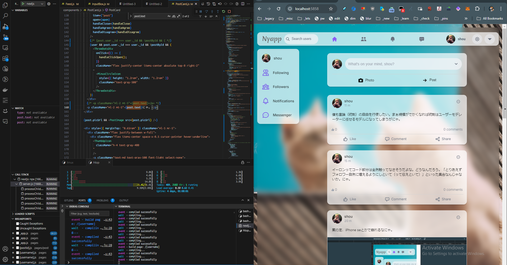
Task: Open VS Code Manage gear at bottom left
Action: (x=5, y=259)
